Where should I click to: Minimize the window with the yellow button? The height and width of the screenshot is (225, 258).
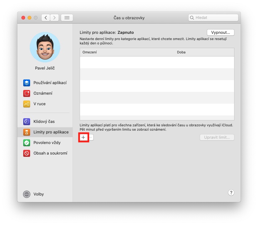coord(29,18)
